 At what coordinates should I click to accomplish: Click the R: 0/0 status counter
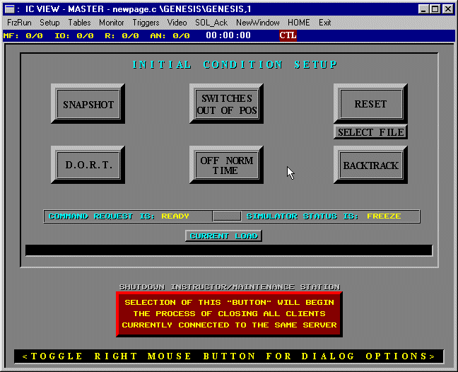[122, 35]
